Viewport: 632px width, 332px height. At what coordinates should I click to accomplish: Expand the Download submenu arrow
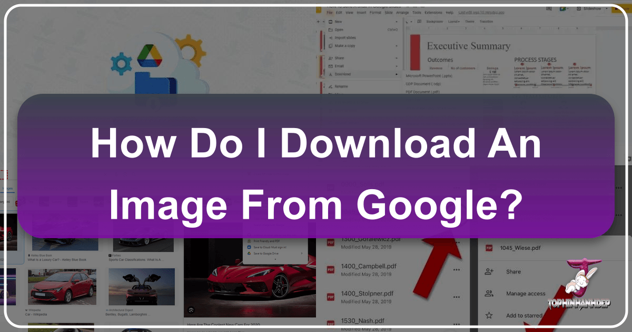397,74
